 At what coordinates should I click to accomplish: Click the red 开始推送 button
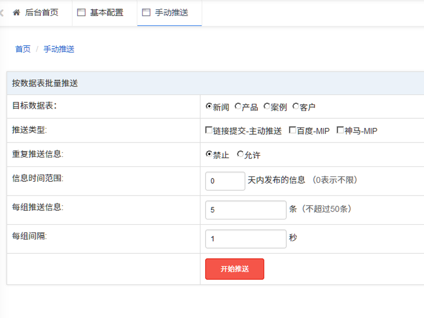(234, 269)
